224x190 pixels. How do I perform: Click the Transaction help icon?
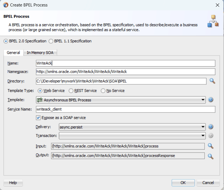[x=210, y=135]
